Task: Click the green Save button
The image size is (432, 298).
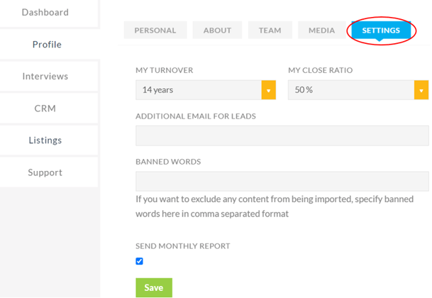Action: (154, 287)
